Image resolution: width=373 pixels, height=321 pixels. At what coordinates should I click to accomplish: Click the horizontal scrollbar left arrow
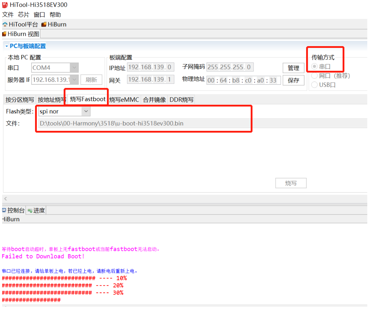click(5, 198)
